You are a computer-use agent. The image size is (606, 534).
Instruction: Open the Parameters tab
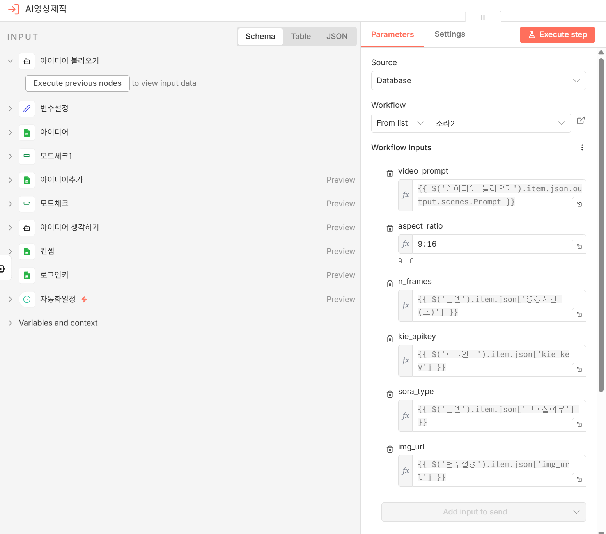pos(392,35)
